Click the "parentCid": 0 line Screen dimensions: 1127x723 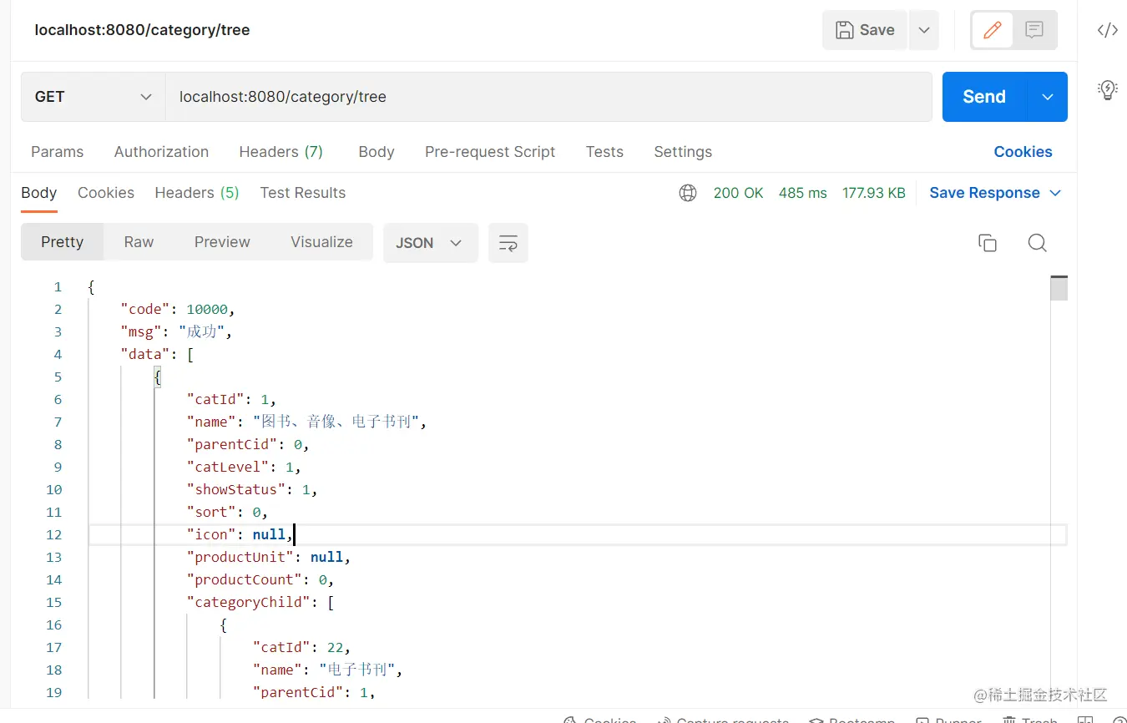(248, 445)
